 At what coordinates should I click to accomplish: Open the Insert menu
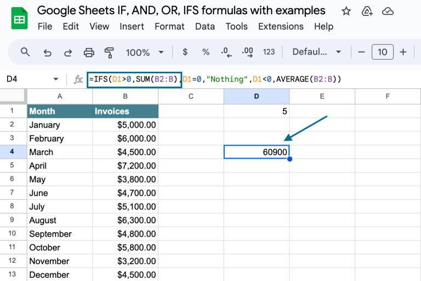pos(132,26)
